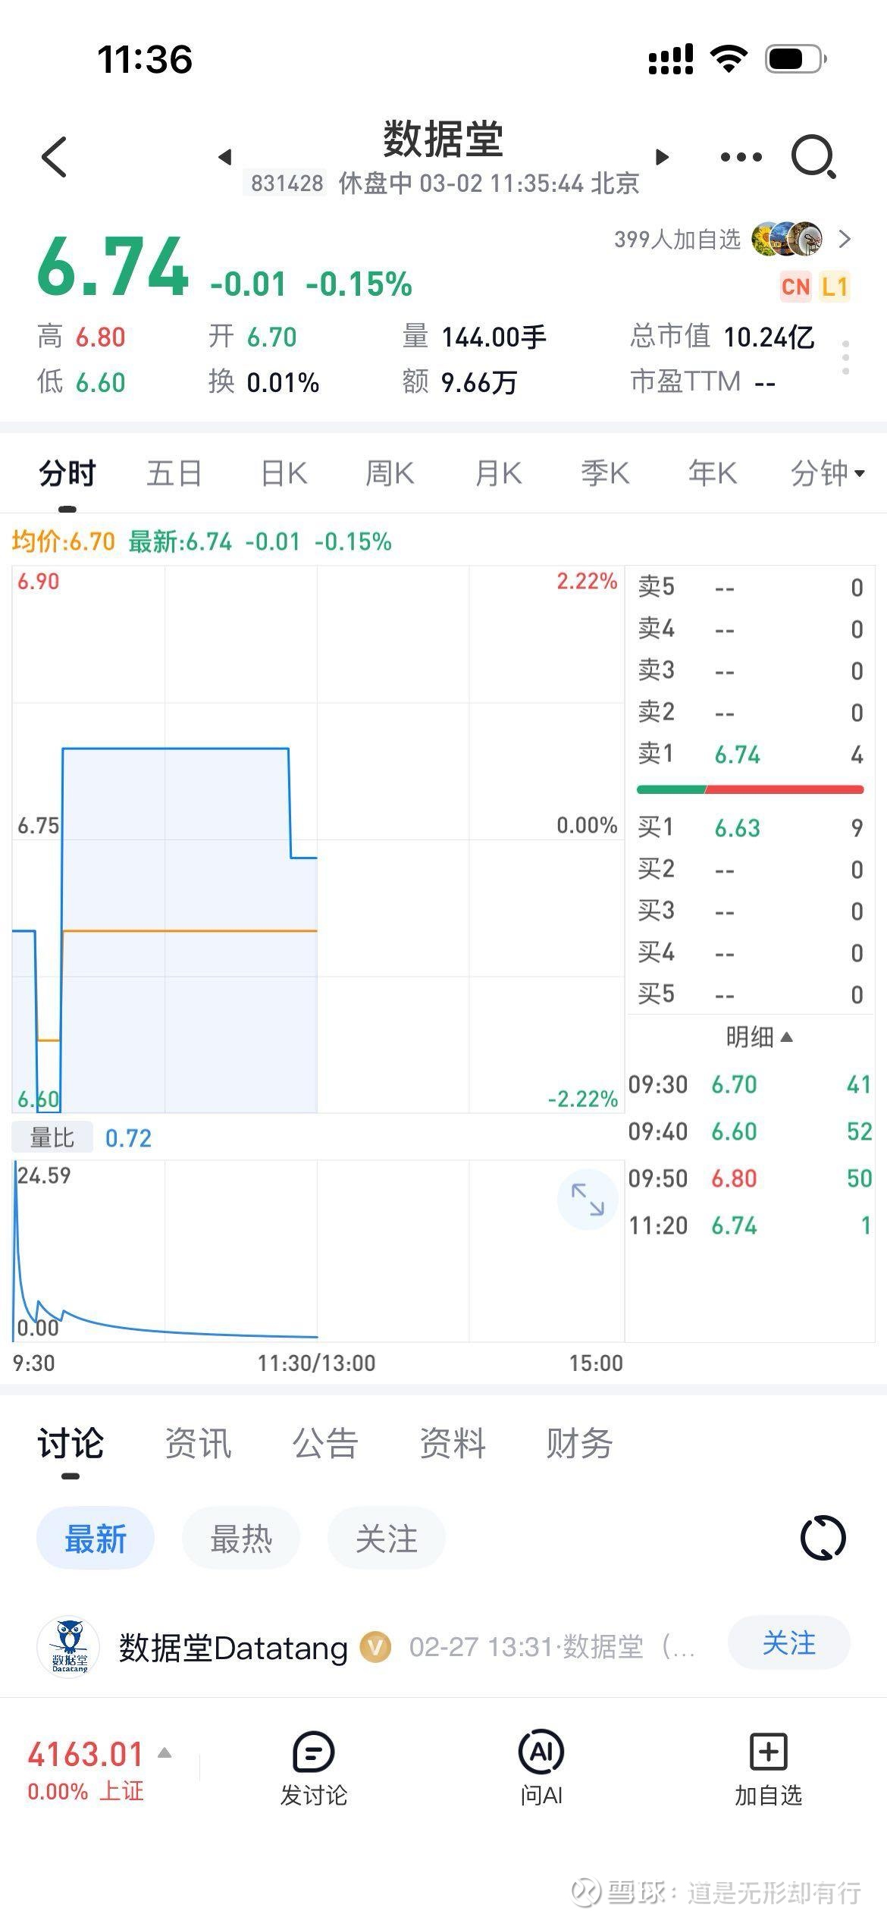Screen dimensions: 887x1920
Task: Switch to next stock with right triangle
Action: pos(662,157)
